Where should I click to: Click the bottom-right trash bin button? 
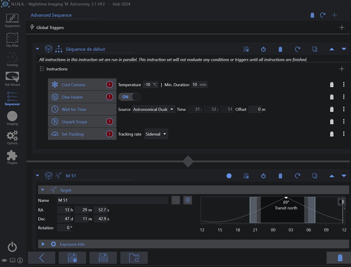pos(340,258)
